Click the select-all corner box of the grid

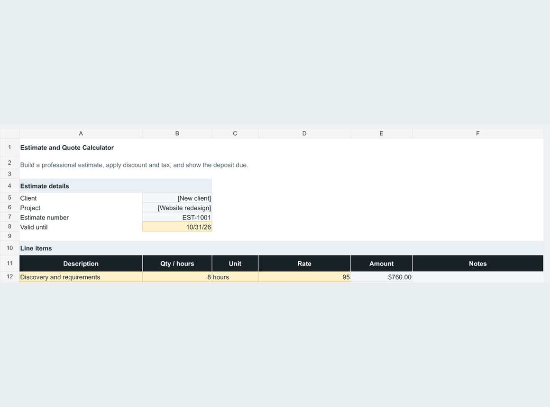click(x=9, y=133)
